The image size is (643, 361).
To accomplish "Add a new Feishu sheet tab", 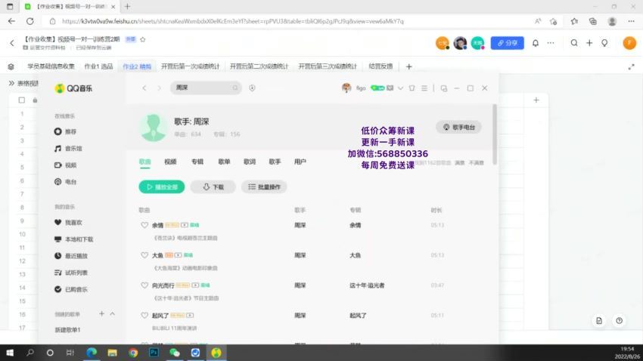I will click(408, 66).
